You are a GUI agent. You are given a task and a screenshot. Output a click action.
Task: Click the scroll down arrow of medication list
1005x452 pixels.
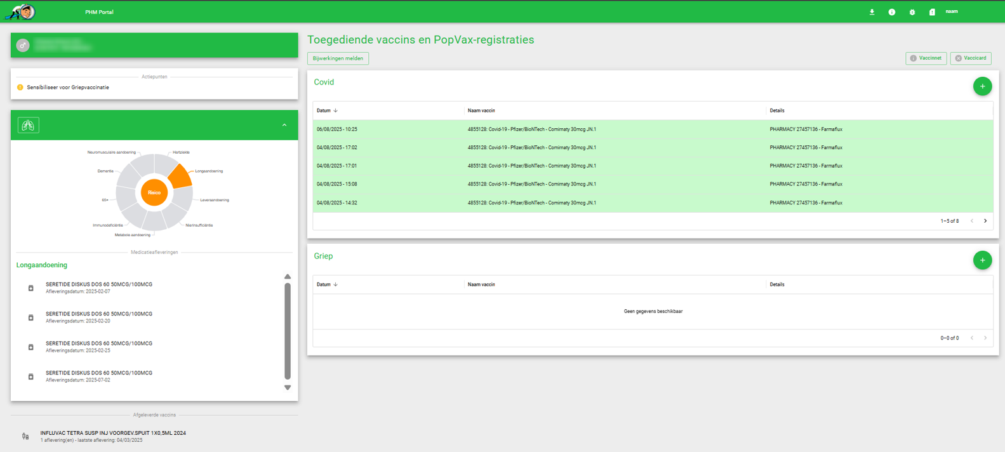288,387
